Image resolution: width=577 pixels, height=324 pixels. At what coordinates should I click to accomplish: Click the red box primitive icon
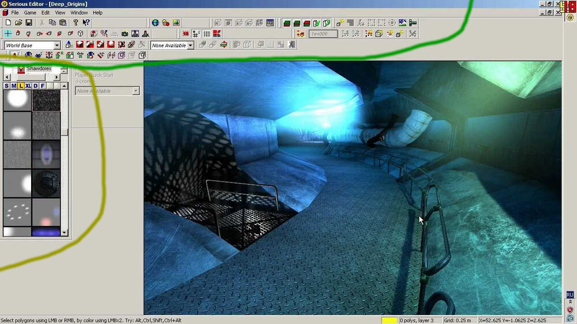point(80,45)
